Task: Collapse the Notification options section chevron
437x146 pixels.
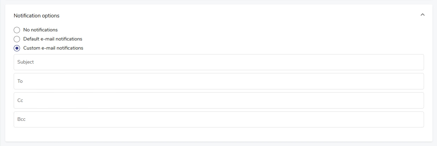Action: coord(422,15)
